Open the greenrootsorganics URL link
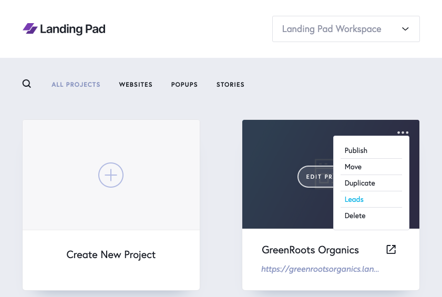 coord(320,269)
